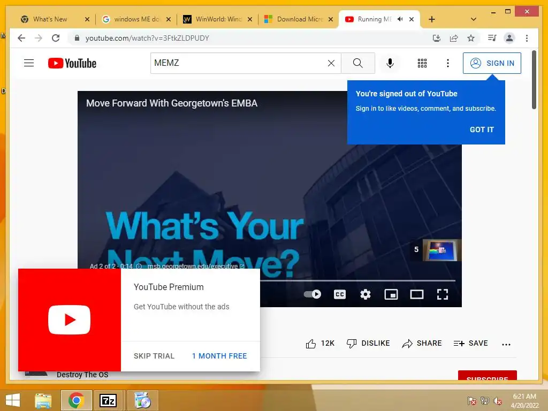The width and height of the screenshot is (548, 411).
Task: Toggle closed captions CC button
Action: (340, 294)
